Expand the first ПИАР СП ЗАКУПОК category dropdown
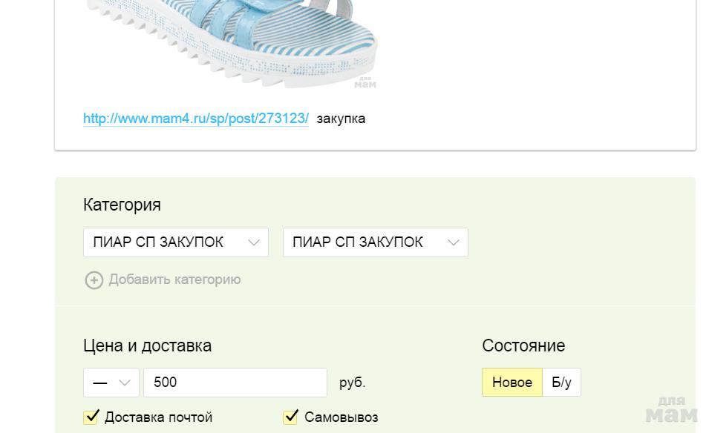This screenshot has height=433, width=709. coord(175,242)
